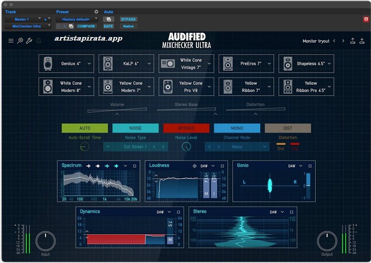Expand the Shapeless 6.5" monitor dropdown
Viewport: 371px width, 263px height.
click(x=329, y=64)
